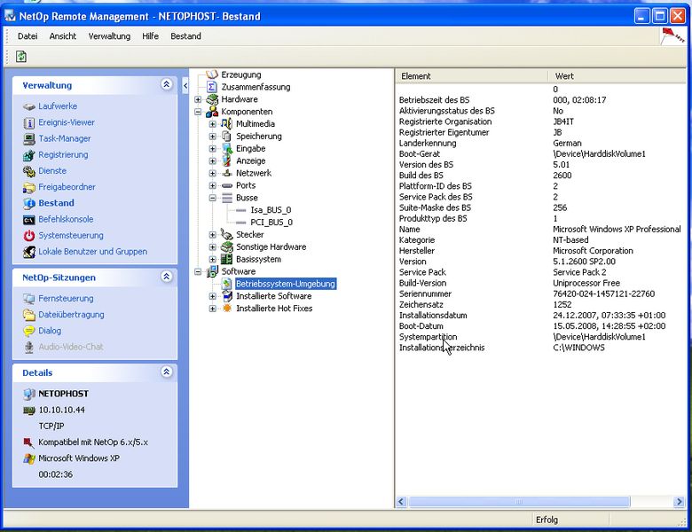692x532 pixels.
Task: Select the Installationsdatum row
Action: 541,316
